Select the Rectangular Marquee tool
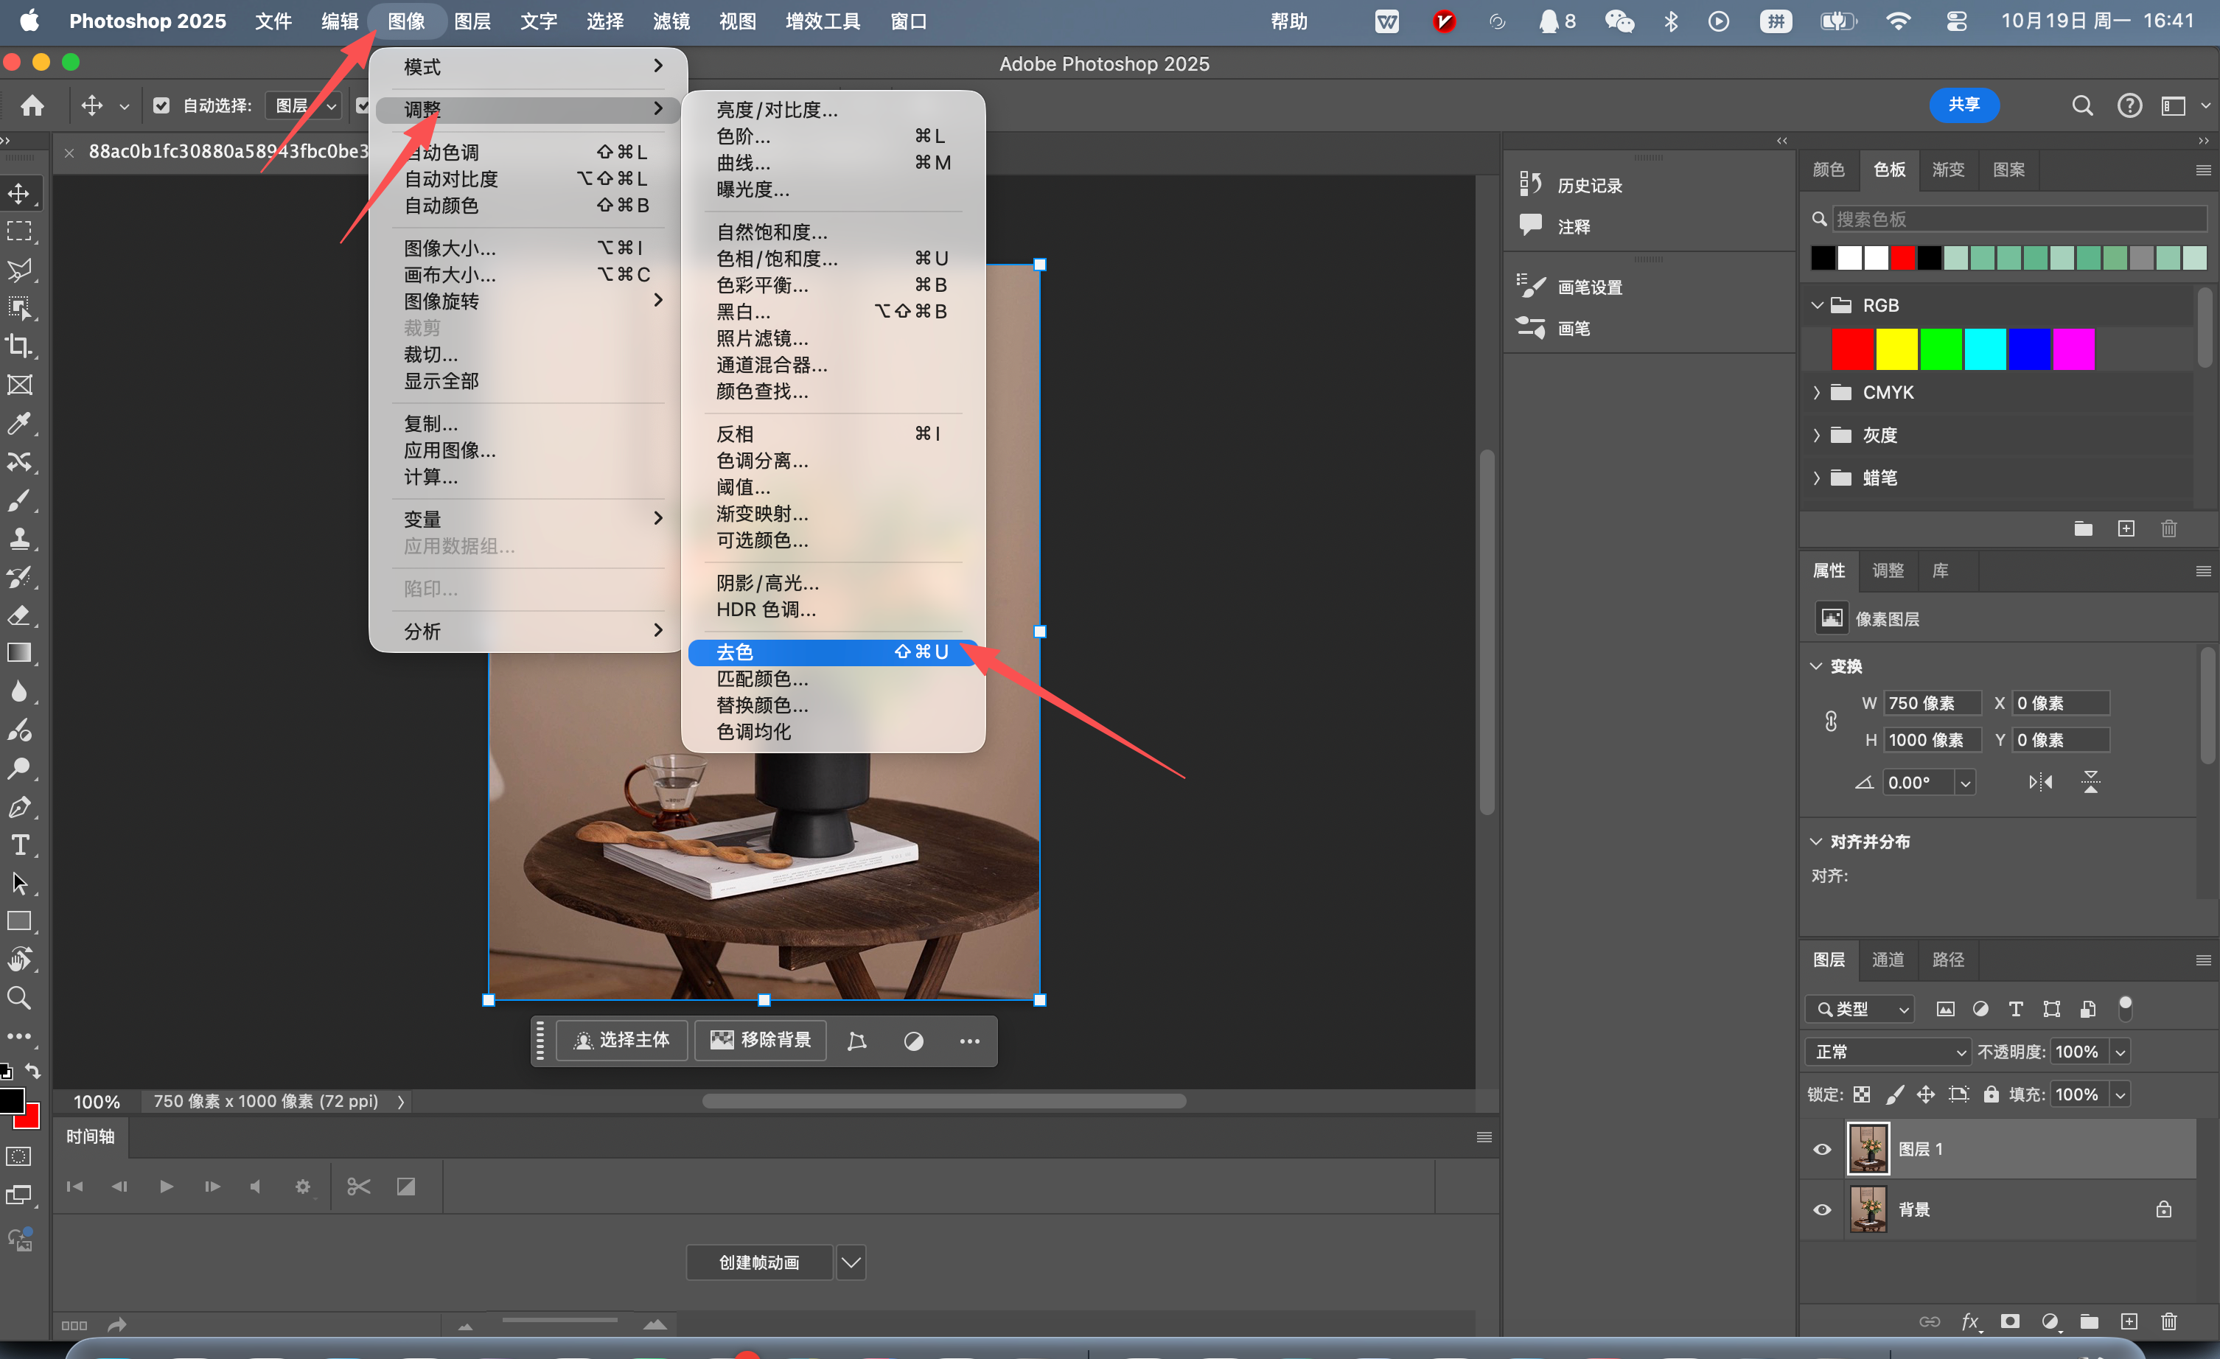Viewport: 2220px width, 1359px height. coord(20,231)
